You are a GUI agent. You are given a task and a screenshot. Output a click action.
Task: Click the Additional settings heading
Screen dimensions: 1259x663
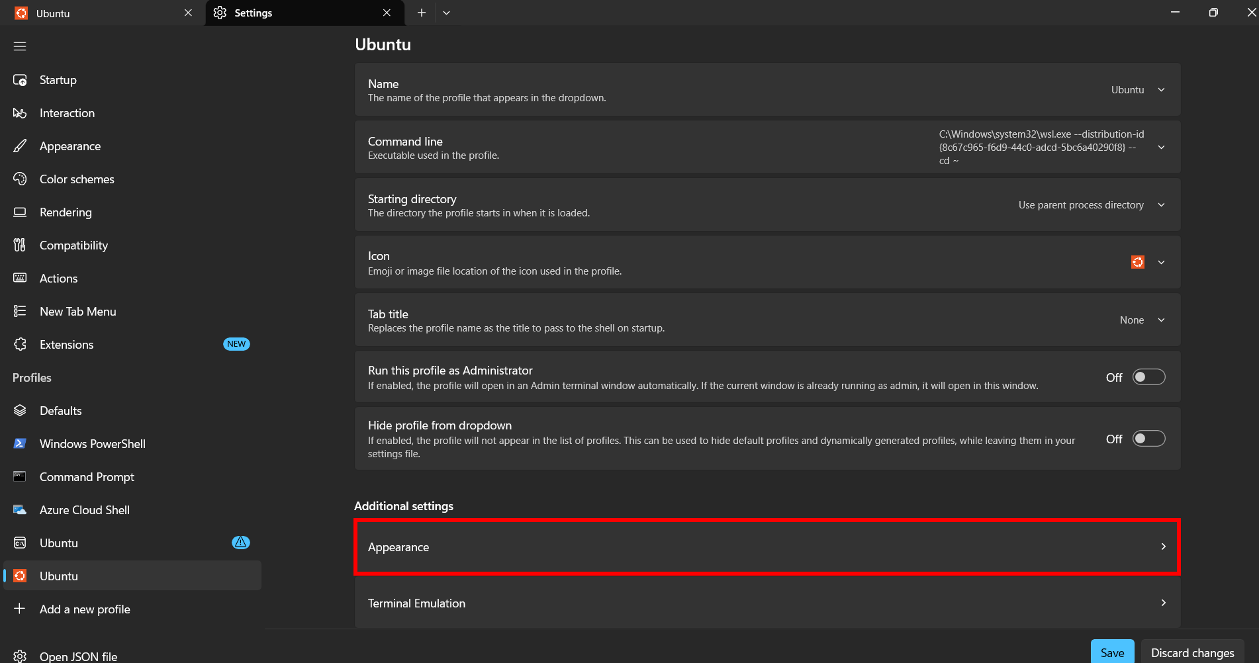(404, 506)
